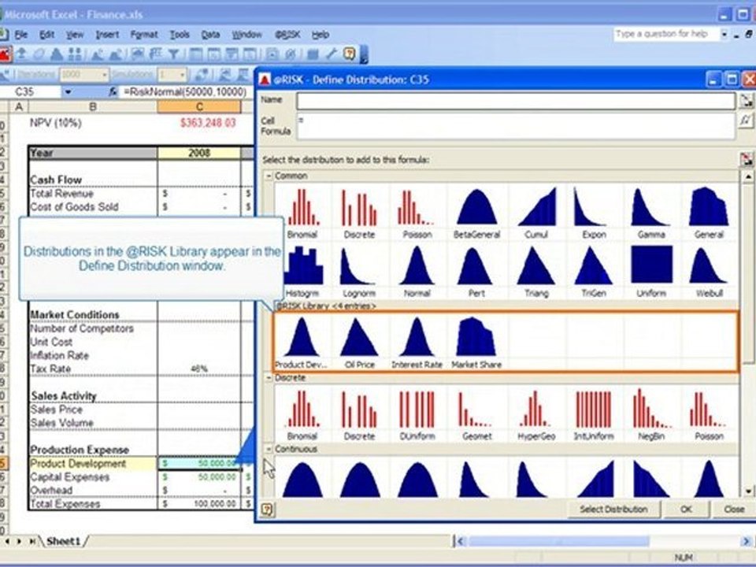Choose the NegBin discrete distribution
This screenshot has width=756, height=567.
point(651,415)
